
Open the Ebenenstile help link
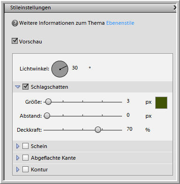pos(120,23)
